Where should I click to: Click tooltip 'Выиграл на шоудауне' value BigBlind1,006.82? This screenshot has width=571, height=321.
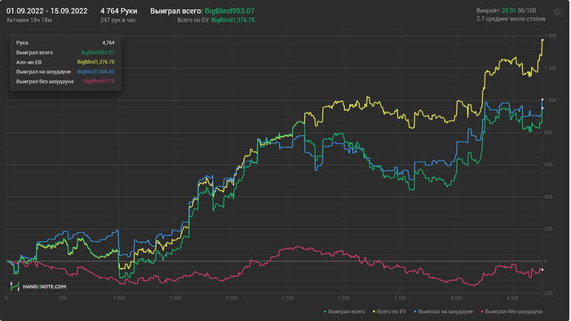95,72
